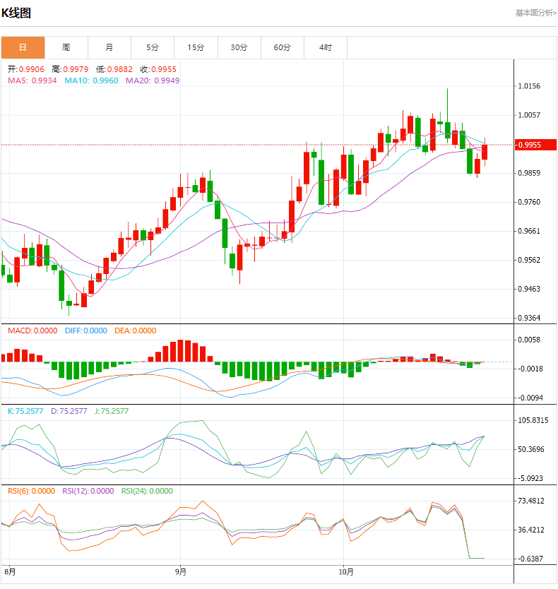This screenshot has width=558, height=589.
Task: Open the 月 monthly chart tab
Action: pyautogui.click(x=109, y=47)
